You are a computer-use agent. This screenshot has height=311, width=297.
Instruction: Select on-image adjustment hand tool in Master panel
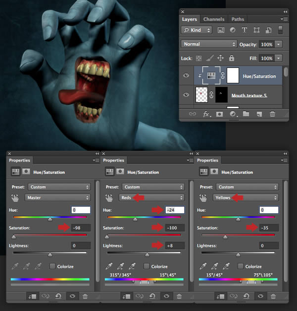(x=15, y=198)
